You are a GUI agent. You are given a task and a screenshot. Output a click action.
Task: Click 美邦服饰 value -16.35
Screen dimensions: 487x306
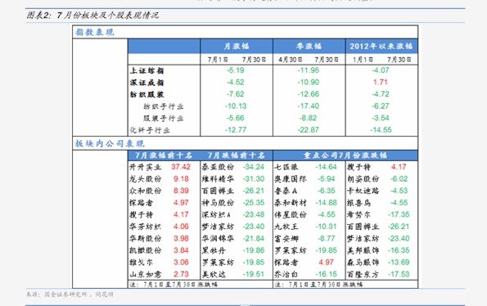(x=399, y=250)
